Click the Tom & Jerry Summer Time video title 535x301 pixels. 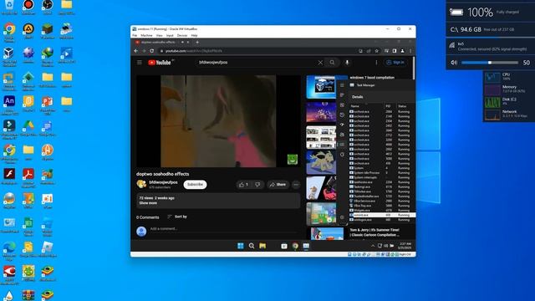coord(374,232)
